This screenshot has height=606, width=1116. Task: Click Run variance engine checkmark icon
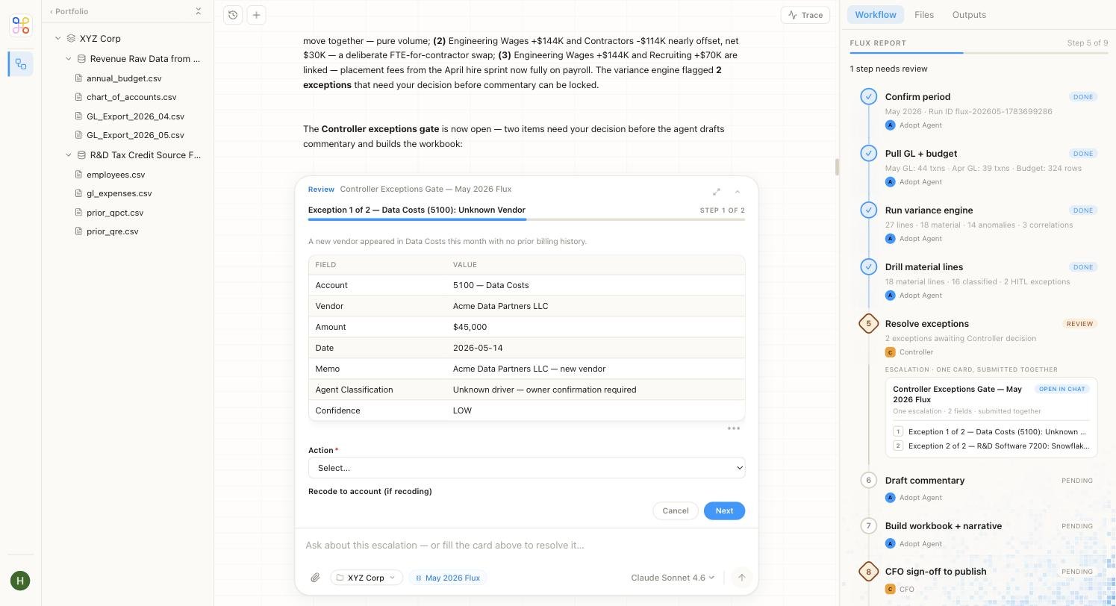tap(868, 210)
